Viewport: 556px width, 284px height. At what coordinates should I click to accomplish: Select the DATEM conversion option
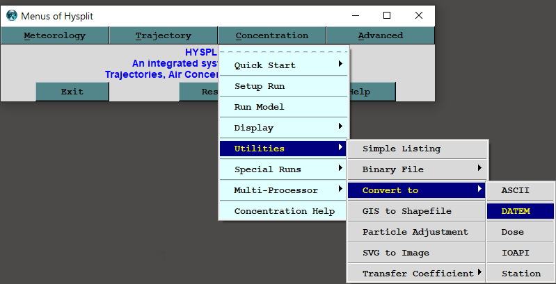(x=521, y=211)
